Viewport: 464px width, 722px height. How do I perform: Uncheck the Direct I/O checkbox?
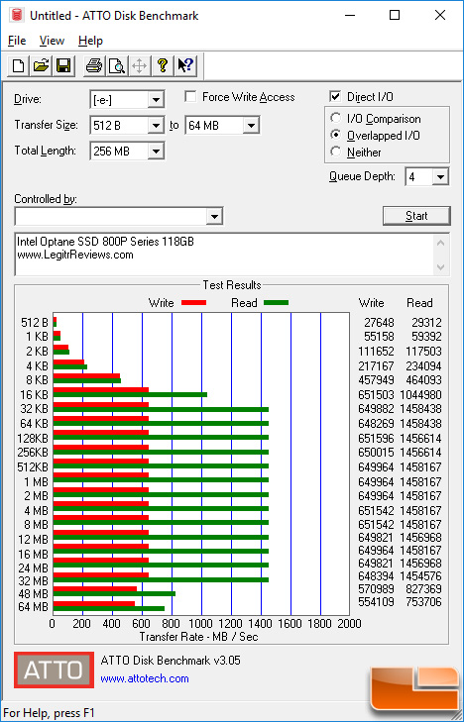tap(335, 97)
